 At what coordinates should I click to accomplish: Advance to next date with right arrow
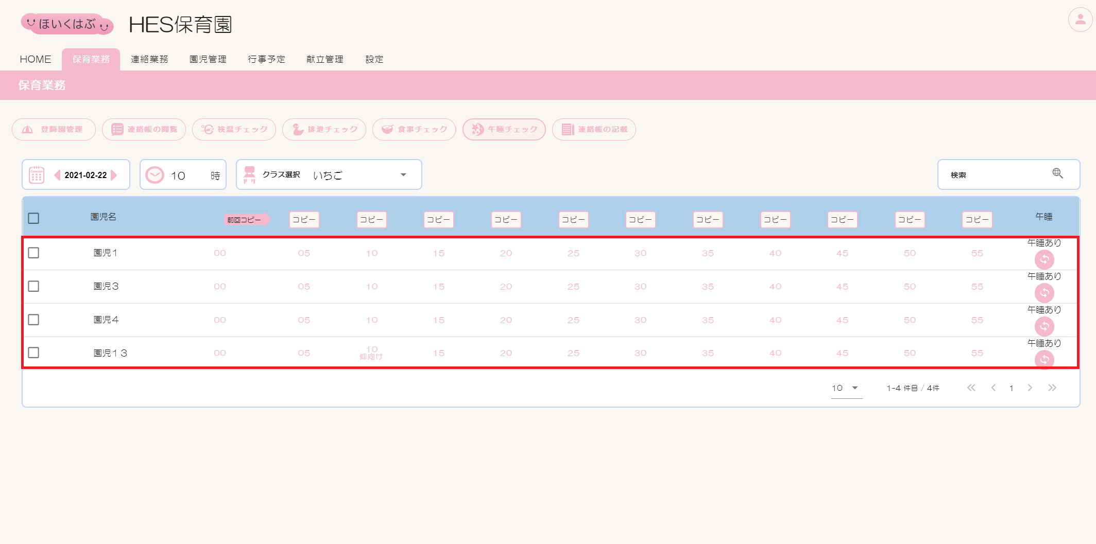click(114, 175)
